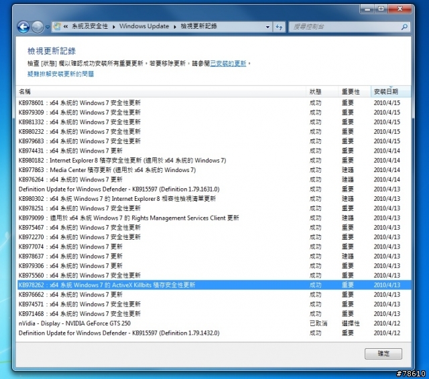Select KB977863 Media Center update row
Screen dimensions: 429x379
(214, 170)
